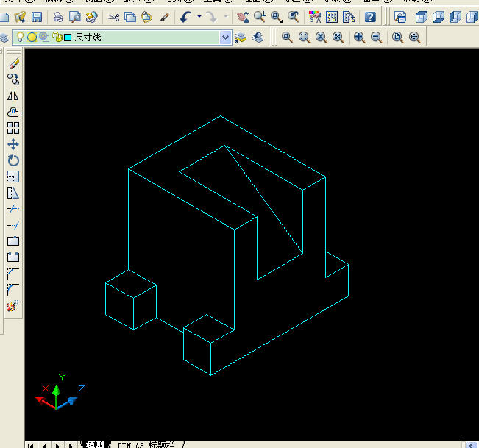Cut selection with the scissors icon
Screen dimensions: 479x448
(x=113, y=17)
